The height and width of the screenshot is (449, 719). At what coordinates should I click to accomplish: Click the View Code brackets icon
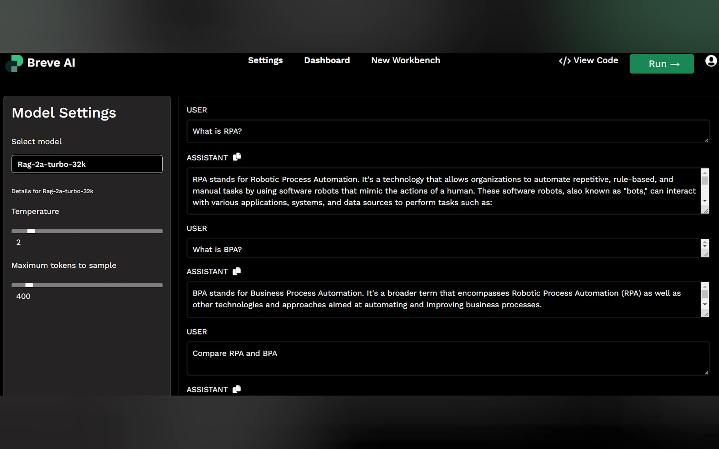pos(564,61)
